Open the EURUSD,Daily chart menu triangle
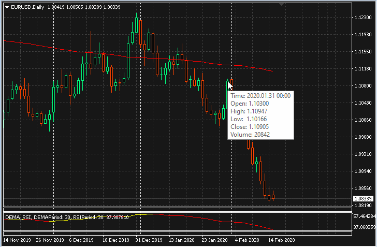Screen dimensions: 377x247 pos(7,7)
